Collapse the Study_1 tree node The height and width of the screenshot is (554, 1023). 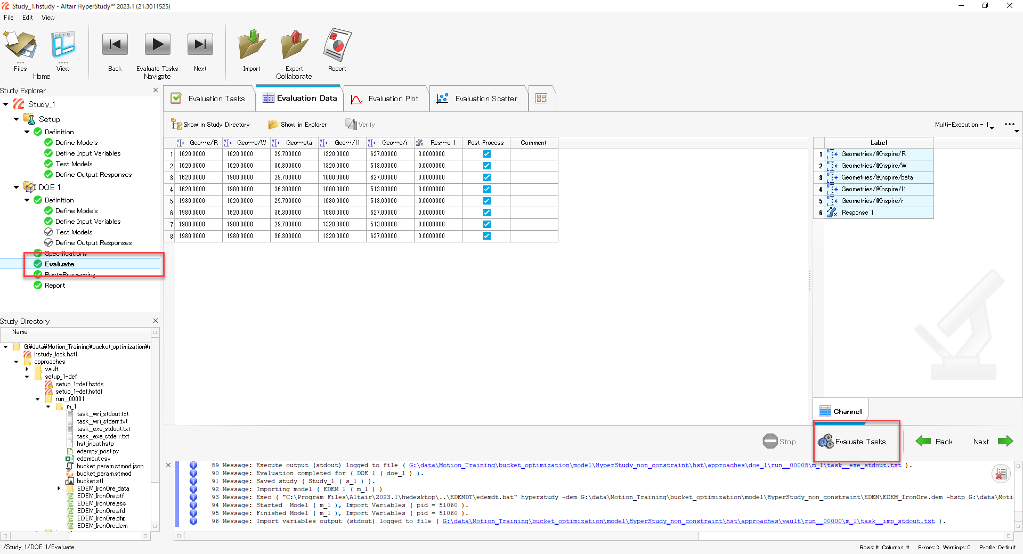point(6,104)
